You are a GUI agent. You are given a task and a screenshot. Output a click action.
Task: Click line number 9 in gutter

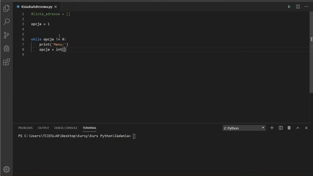(23, 54)
